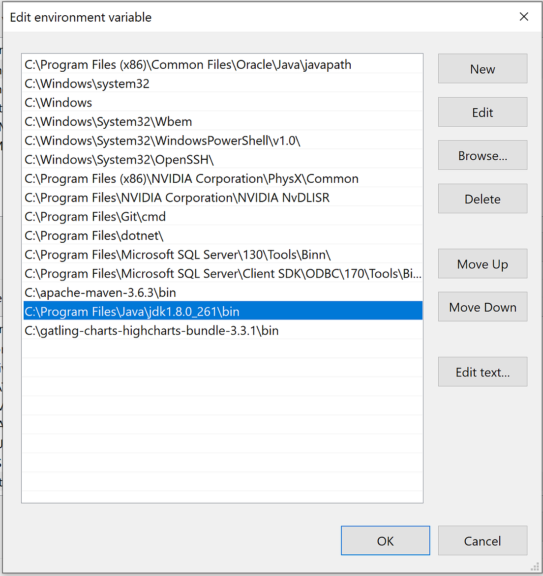Image resolution: width=543 pixels, height=576 pixels.
Task: Move the selected entry down
Action: coord(482,307)
